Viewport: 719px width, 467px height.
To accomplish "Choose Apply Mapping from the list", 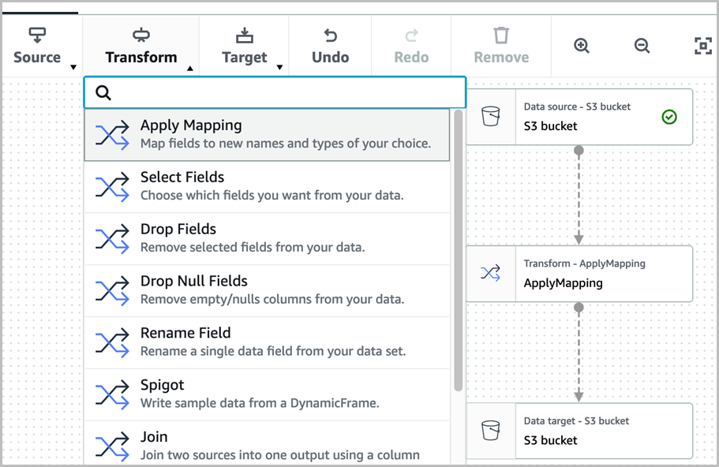I will [x=267, y=135].
